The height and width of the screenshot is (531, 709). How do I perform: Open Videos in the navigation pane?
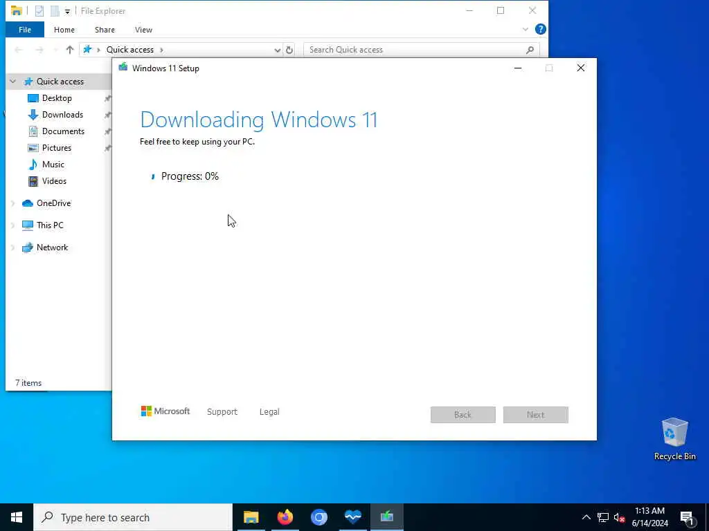pyautogui.click(x=54, y=181)
